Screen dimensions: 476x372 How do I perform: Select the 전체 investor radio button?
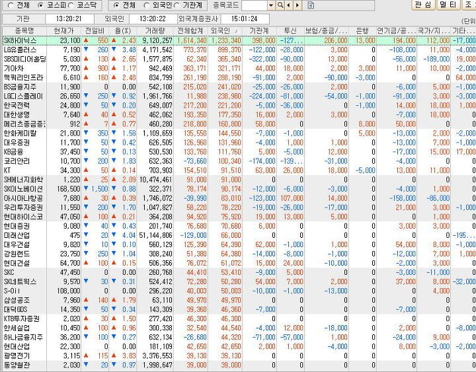116,5
